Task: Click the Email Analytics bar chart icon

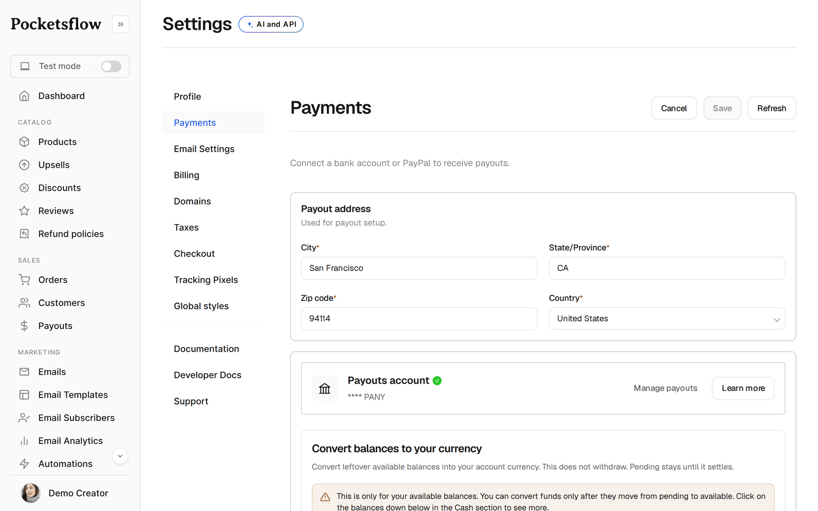Action: (x=24, y=441)
